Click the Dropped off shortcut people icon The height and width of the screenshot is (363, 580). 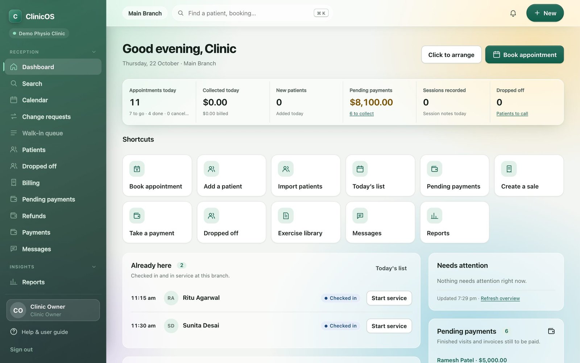(x=211, y=216)
